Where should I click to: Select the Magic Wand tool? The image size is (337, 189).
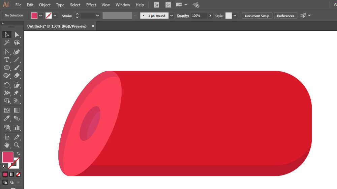[7, 43]
